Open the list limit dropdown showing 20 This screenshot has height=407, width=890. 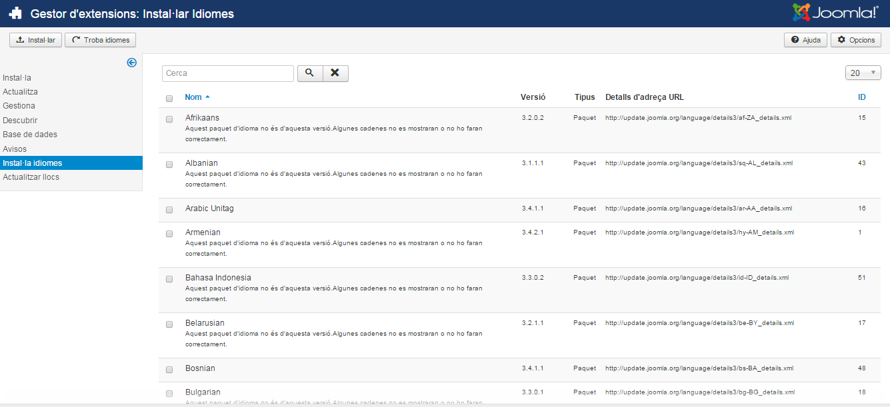click(x=863, y=73)
